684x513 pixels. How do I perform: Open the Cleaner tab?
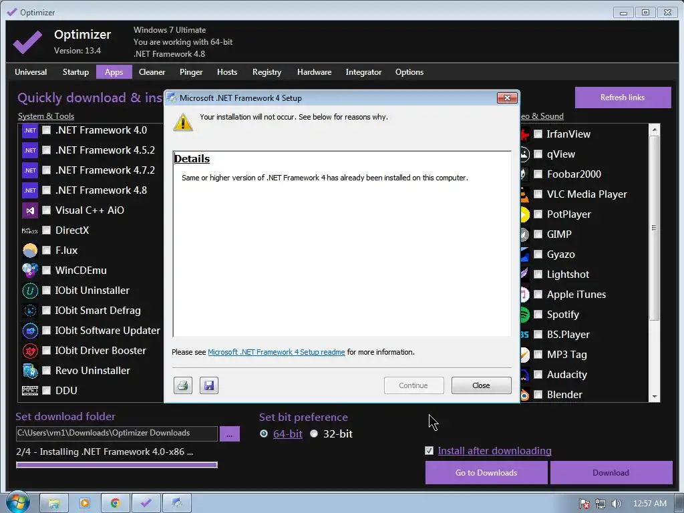(x=152, y=72)
